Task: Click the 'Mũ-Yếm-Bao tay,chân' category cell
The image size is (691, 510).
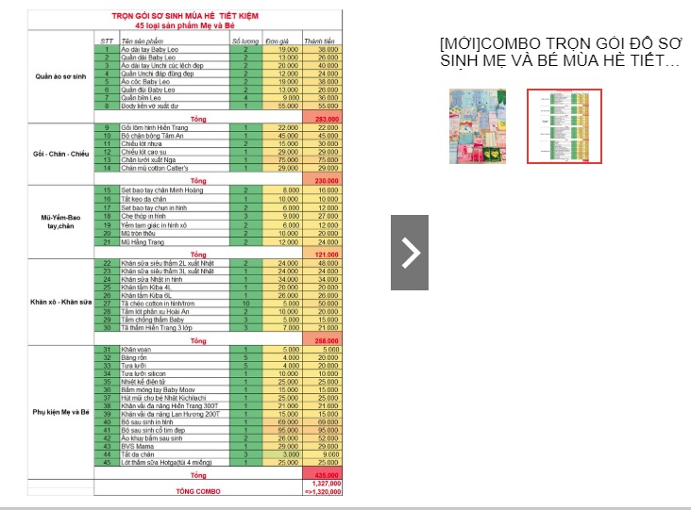Action: (x=60, y=222)
